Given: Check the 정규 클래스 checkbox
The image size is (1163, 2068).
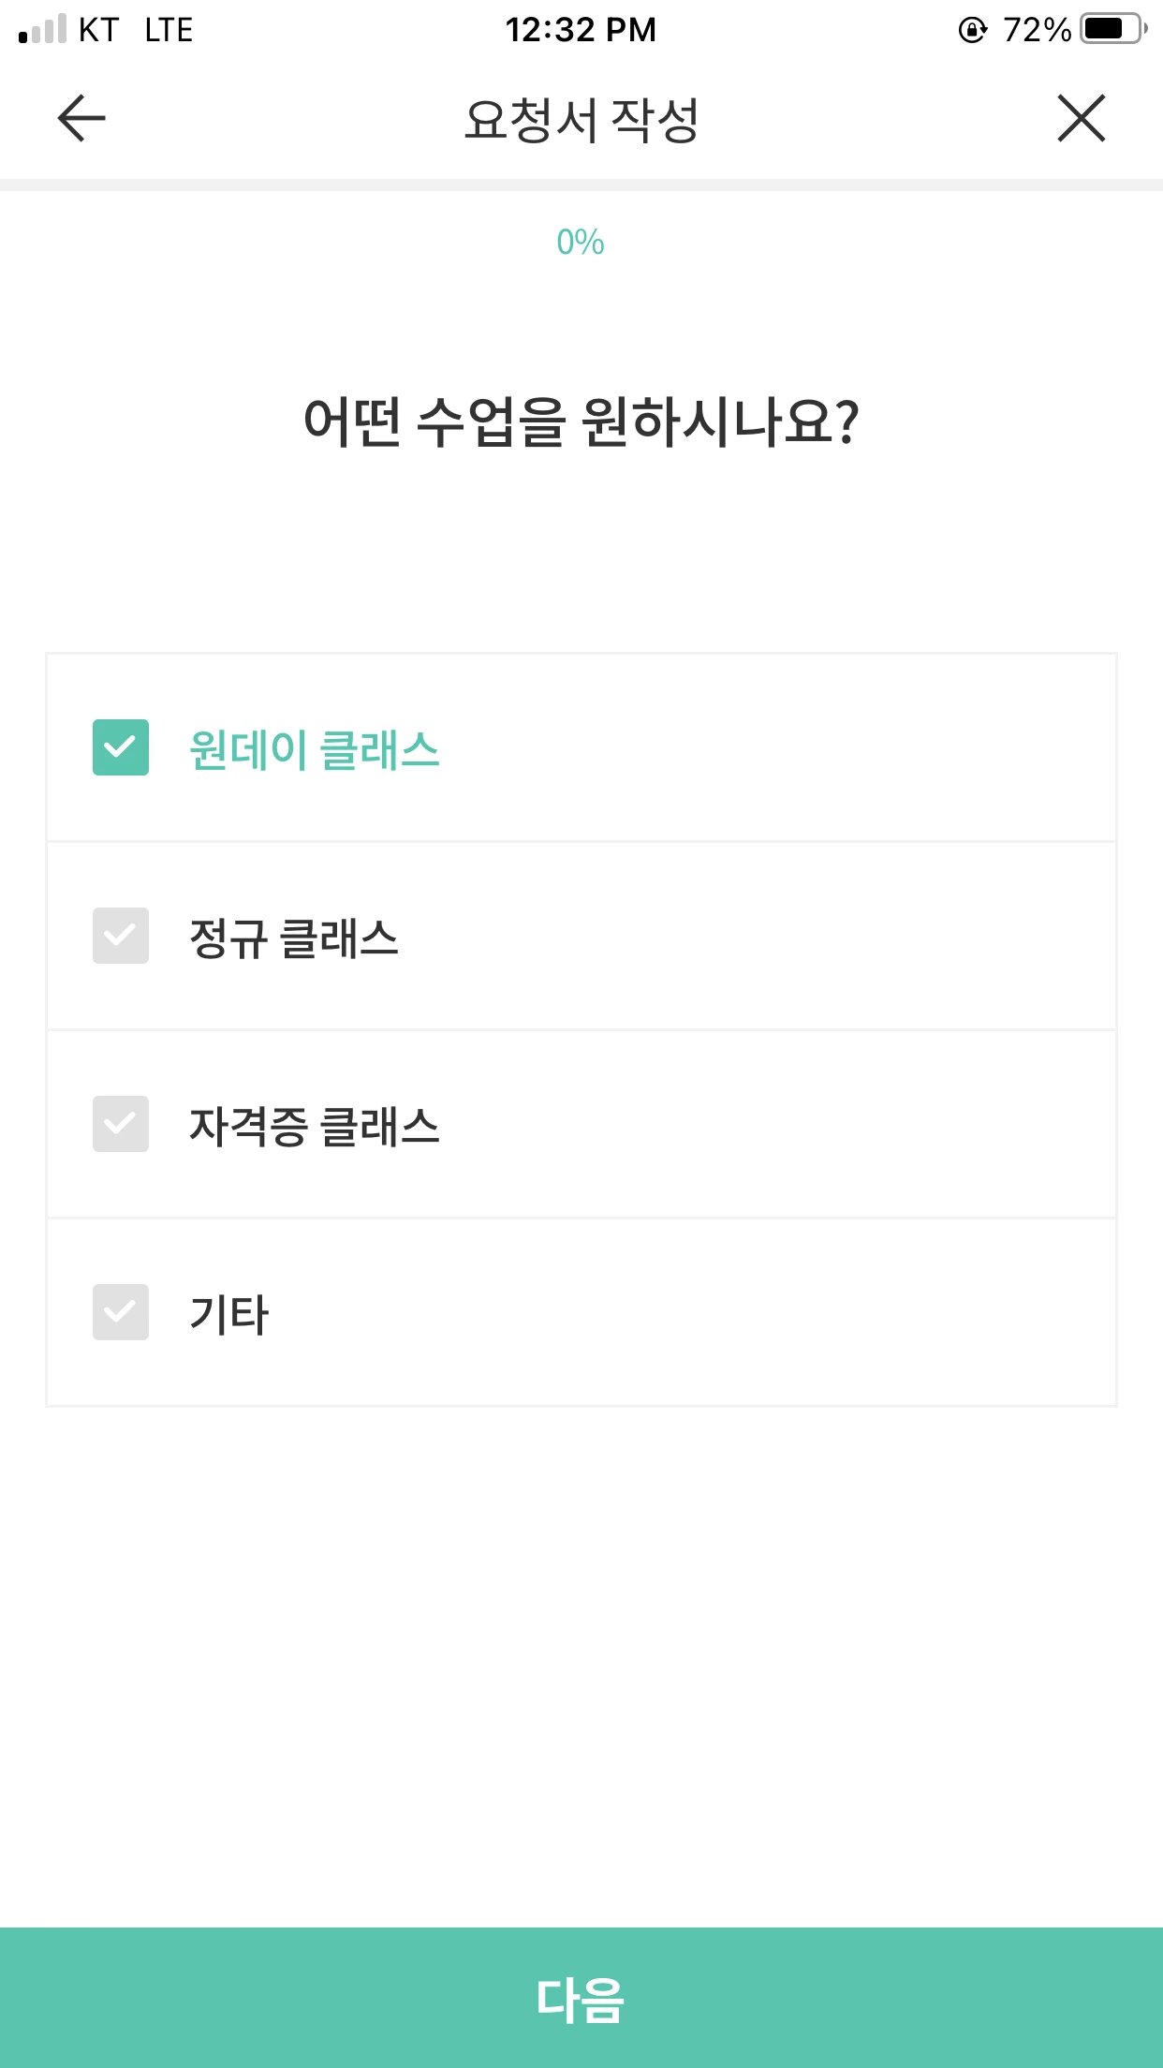Looking at the screenshot, I should tap(121, 936).
